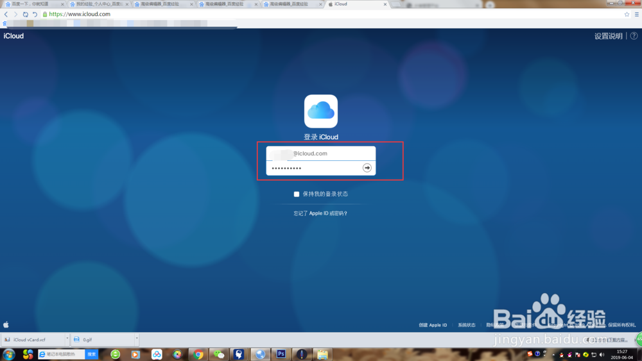This screenshot has height=361, width=642.
Task: Click the blue 搜索 taskbar search button
Action: pyautogui.click(x=92, y=354)
